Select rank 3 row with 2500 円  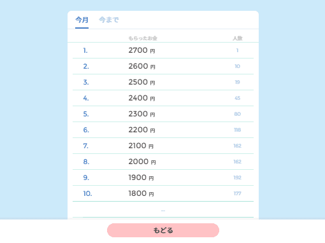click(x=163, y=82)
